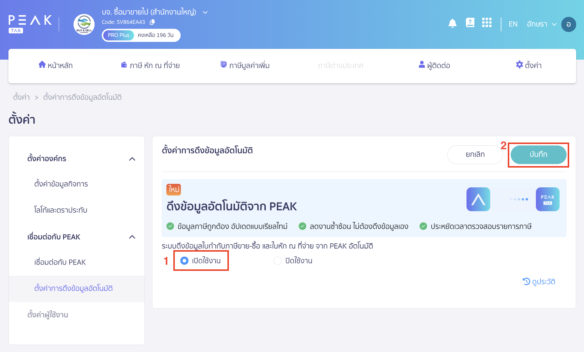Select the เปิดใช้งาน radio option
The image size is (584, 352).
pos(184,261)
